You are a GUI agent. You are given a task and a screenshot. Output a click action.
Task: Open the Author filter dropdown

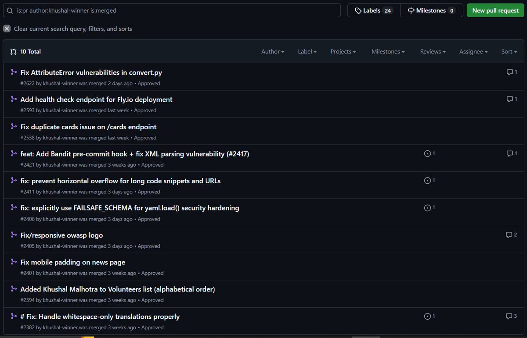tap(273, 52)
